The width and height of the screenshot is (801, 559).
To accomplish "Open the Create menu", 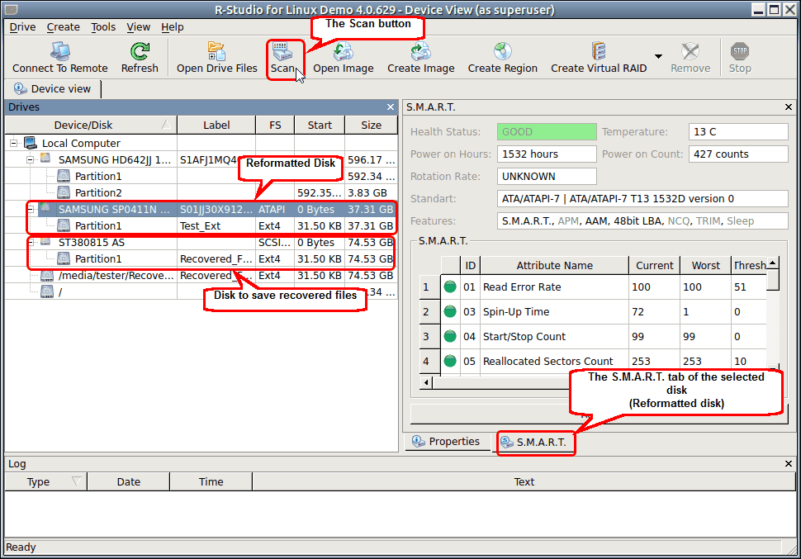I will click(x=63, y=27).
